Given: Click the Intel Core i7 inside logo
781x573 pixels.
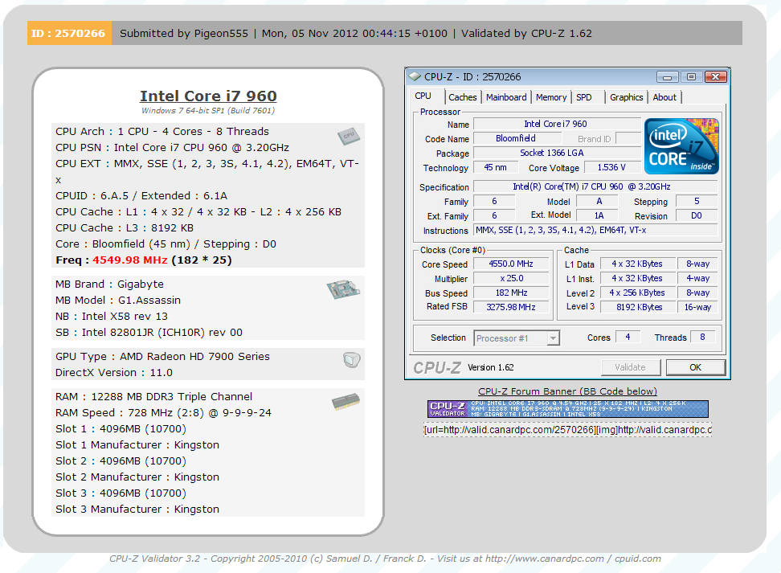Looking at the screenshot, I should [681, 146].
